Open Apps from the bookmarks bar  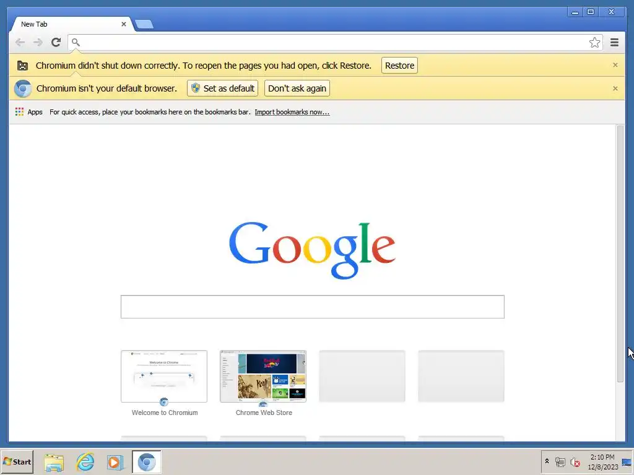click(x=28, y=112)
